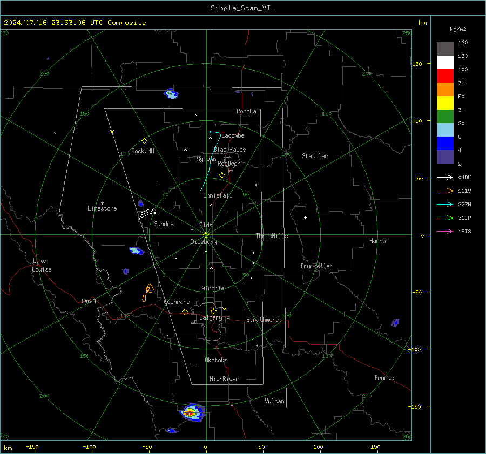Click the orange 111V track arrow

pos(445,191)
